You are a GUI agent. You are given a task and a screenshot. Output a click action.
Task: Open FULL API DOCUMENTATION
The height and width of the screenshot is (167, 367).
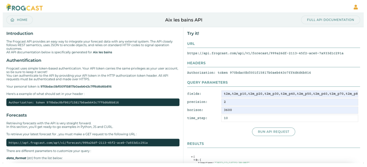click(x=330, y=20)
